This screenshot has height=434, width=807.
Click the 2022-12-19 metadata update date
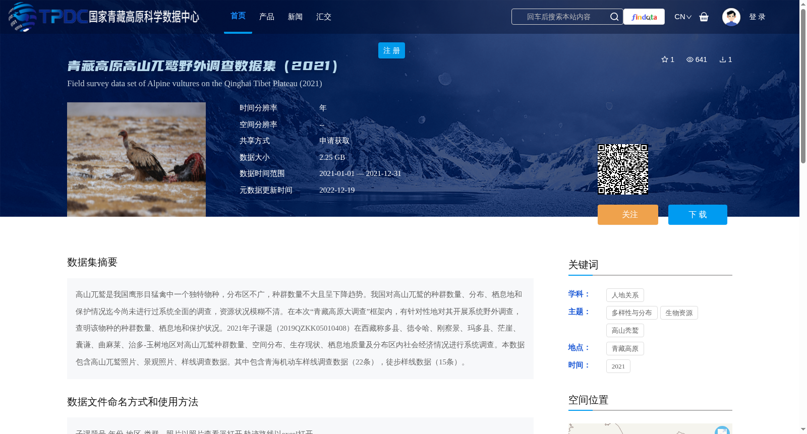click(337, 190)
